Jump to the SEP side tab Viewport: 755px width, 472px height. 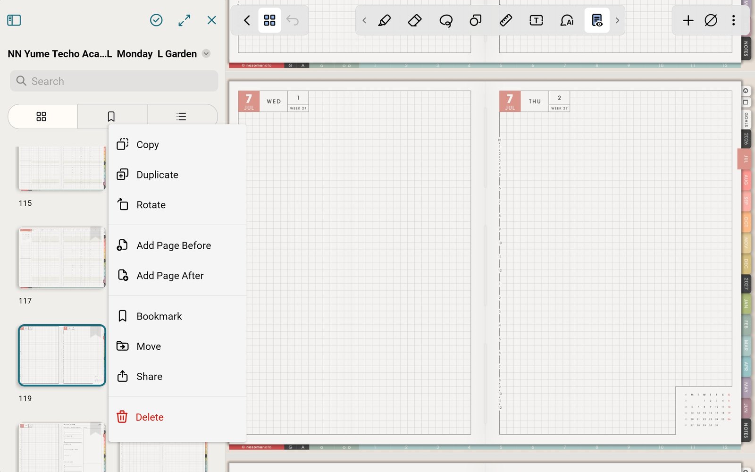coord(746,201)
